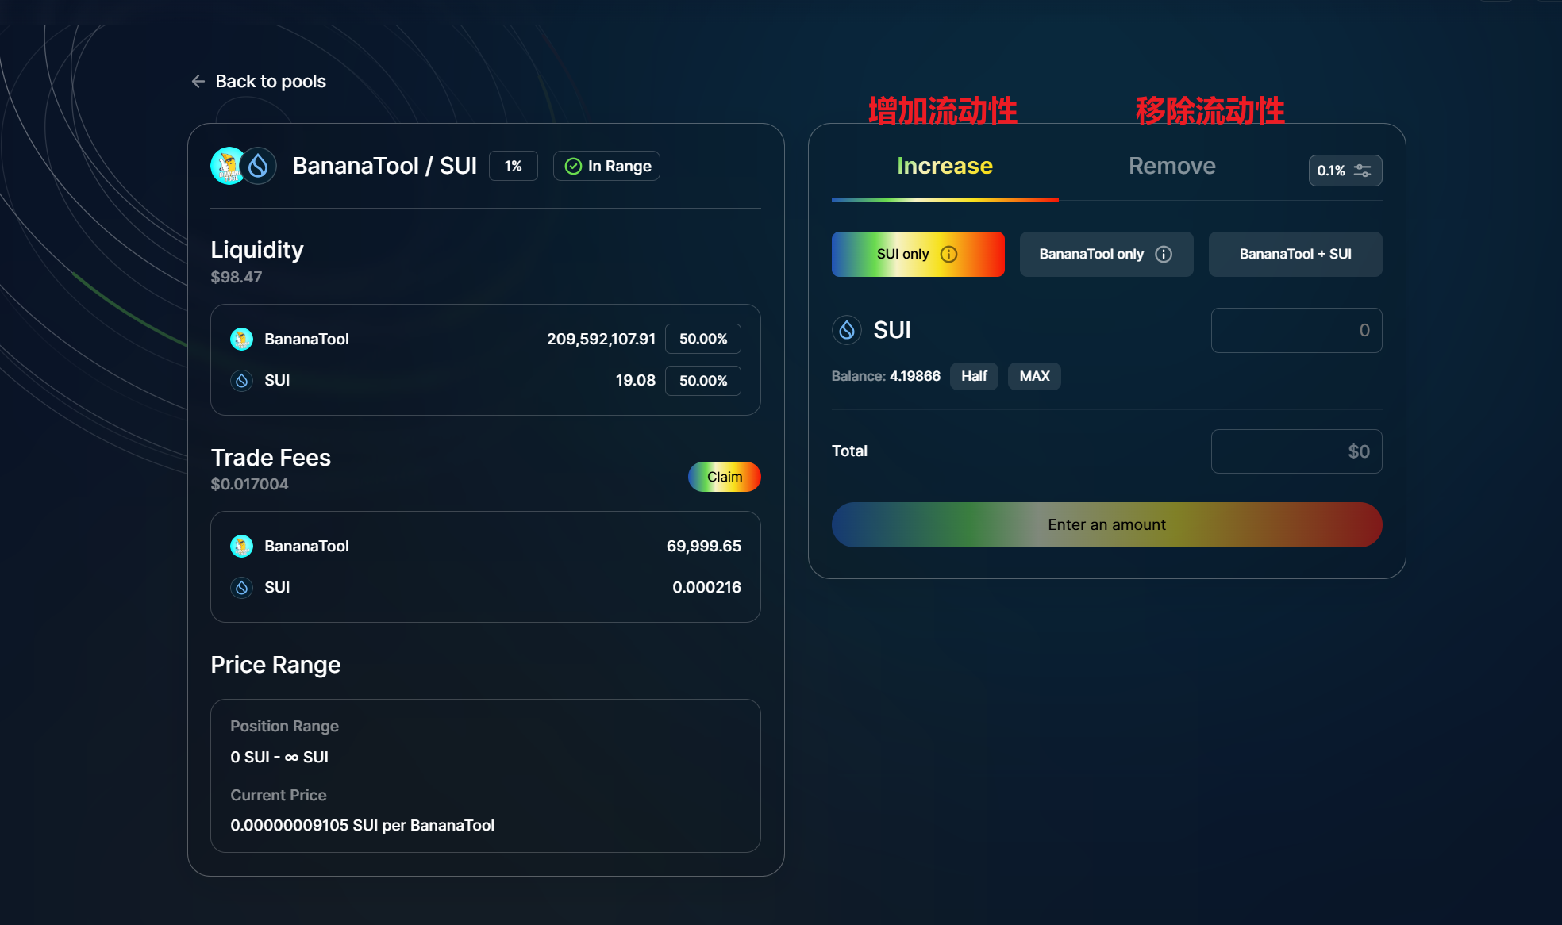This screenshot has width=1562, height=925.
Task: Click the 4.19866 balance link
Action: (x=914, y=376)
